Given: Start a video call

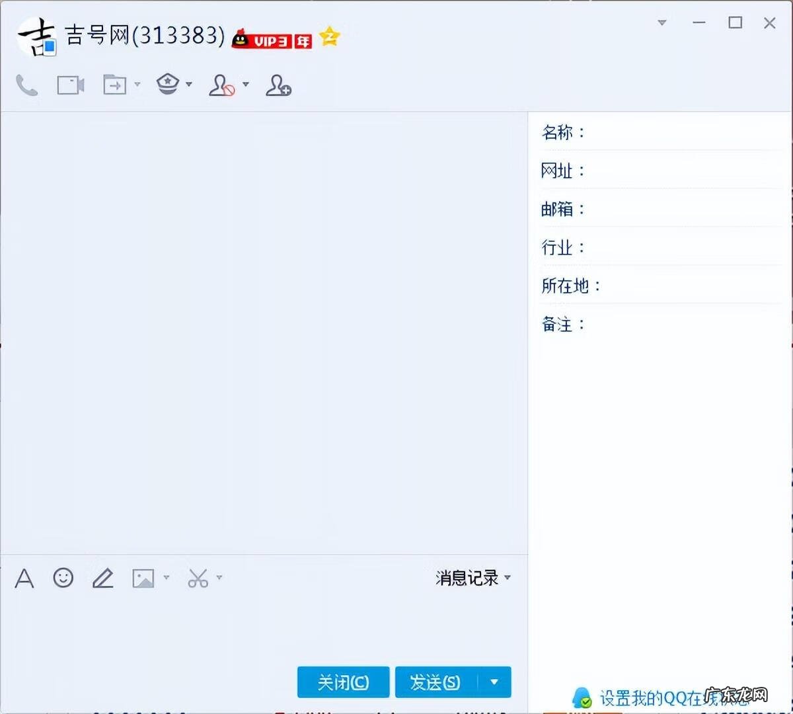Looking at the screenshot, I should point(69,84).
